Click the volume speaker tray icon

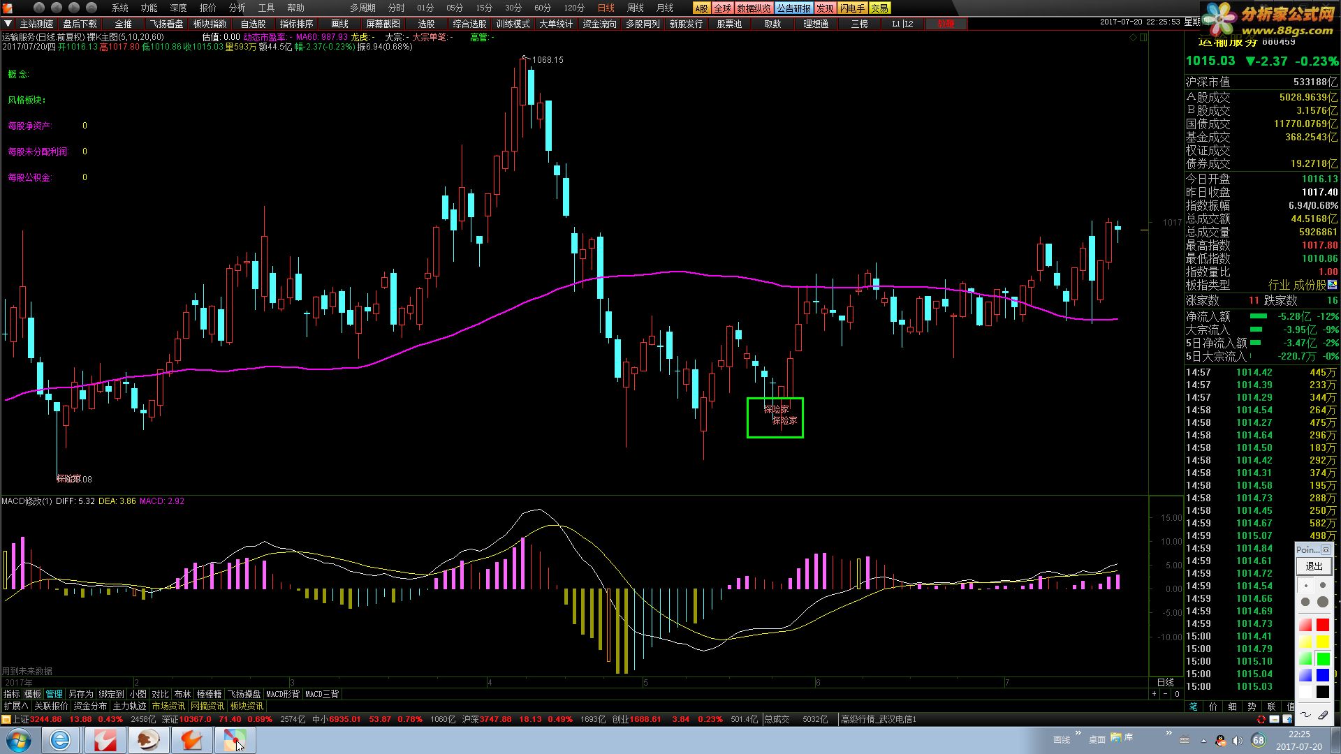pyautogui.click(x=1237, y=741)
